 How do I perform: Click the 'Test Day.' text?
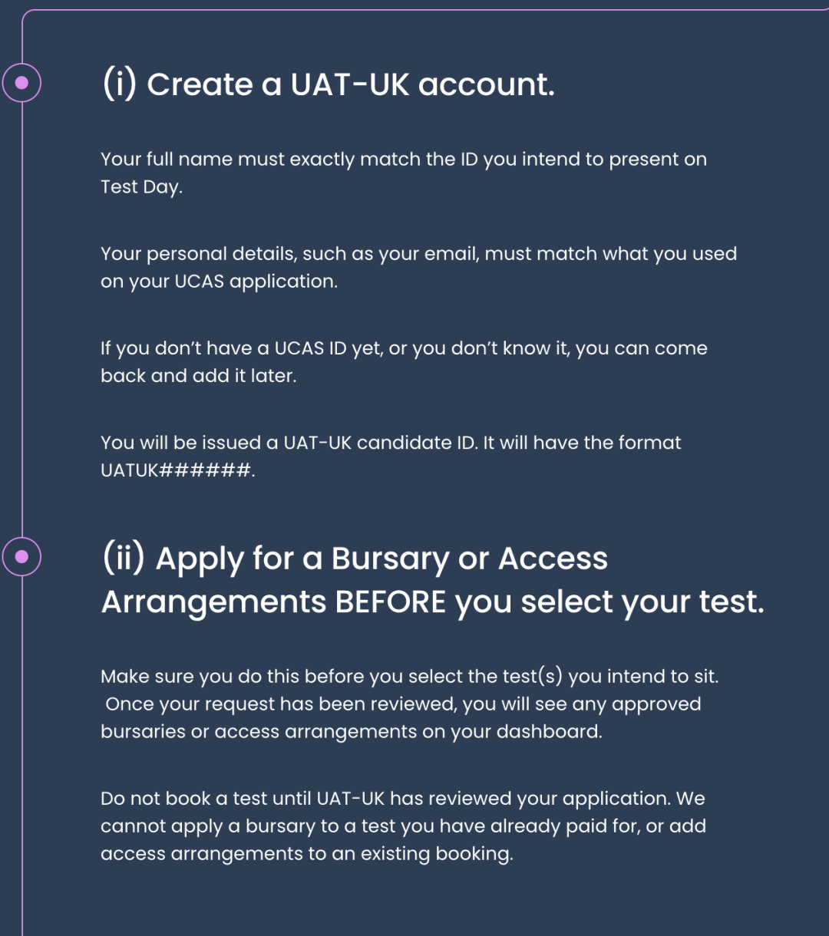142,187
